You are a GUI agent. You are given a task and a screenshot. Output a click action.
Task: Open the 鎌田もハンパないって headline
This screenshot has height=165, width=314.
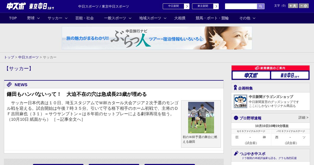pos(77,94)
